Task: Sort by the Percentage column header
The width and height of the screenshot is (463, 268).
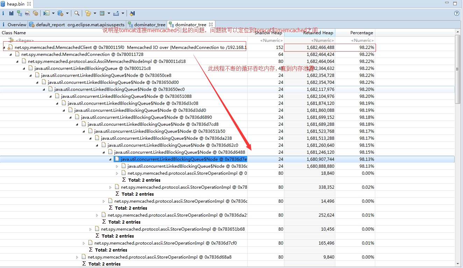Action: [x=362, y=33]
